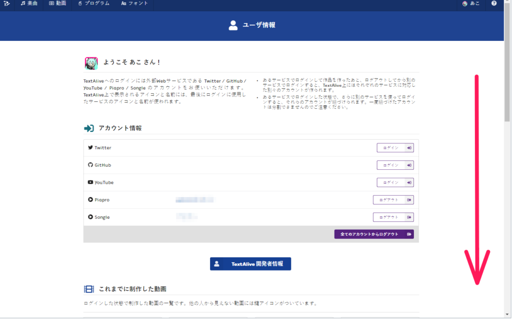This screenshot has height=319, width=512.
Task: Click the GitHub octocat icon
Action: point(89,165)
